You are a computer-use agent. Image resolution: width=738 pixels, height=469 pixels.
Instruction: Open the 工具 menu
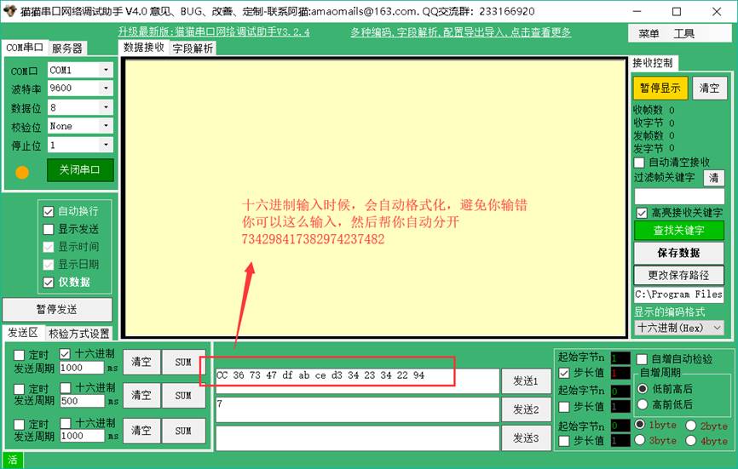pos(683,33)
